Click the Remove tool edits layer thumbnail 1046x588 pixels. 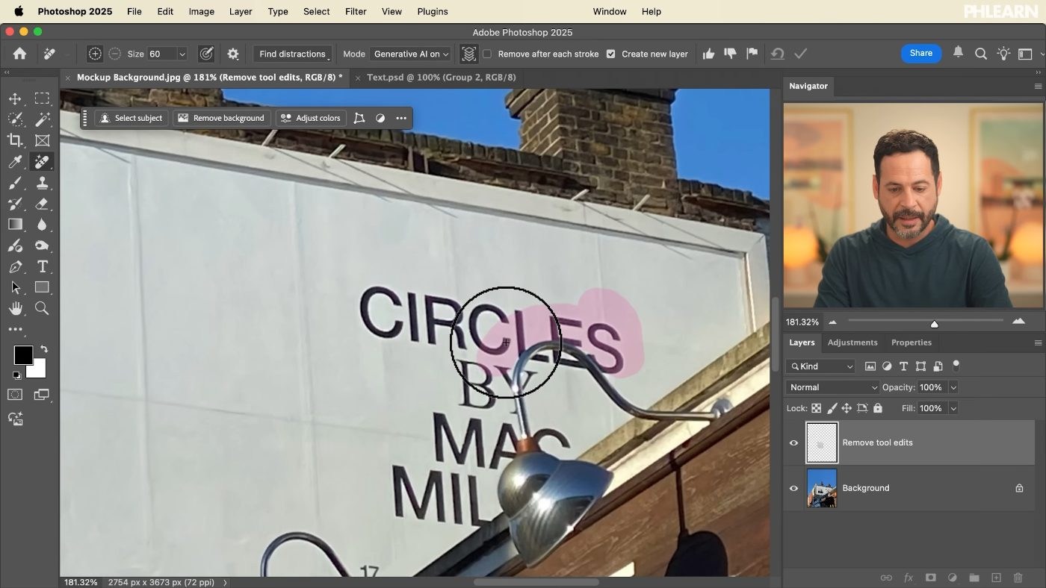[x=821, y=442]
